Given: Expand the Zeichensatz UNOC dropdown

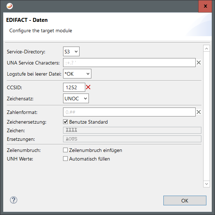Looking at the screenshot, I should (x=76, y=98).
